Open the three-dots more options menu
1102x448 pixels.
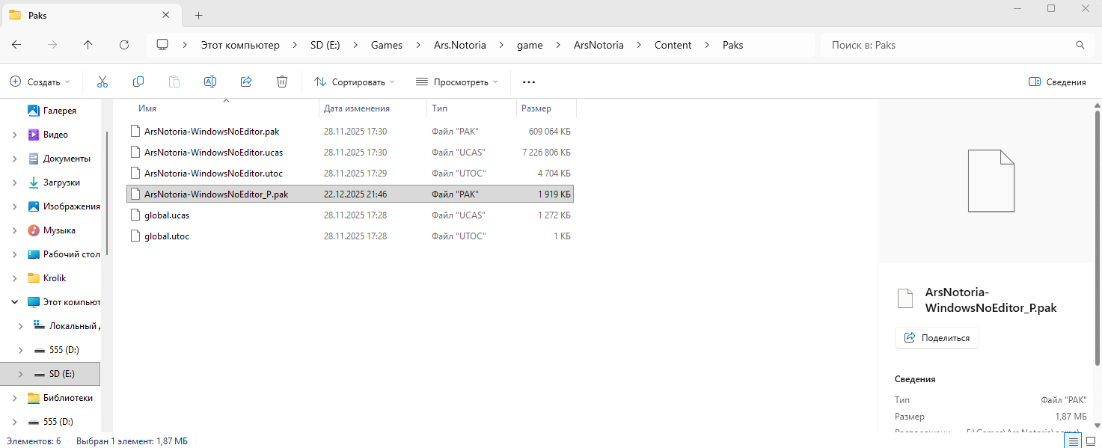[x=529, y=82]
